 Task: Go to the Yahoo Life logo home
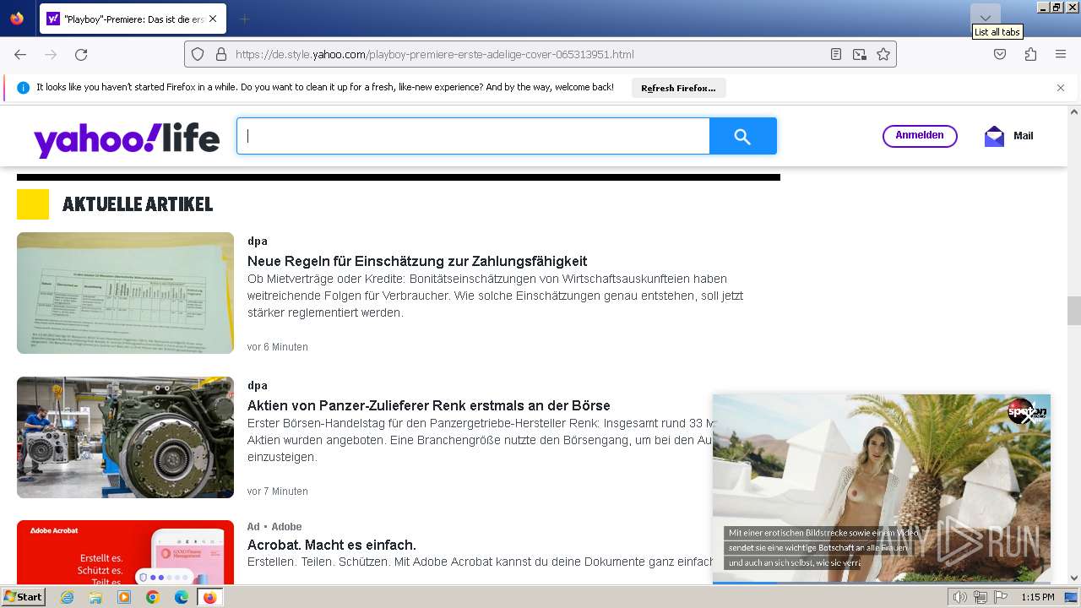[x=127, y=139]
